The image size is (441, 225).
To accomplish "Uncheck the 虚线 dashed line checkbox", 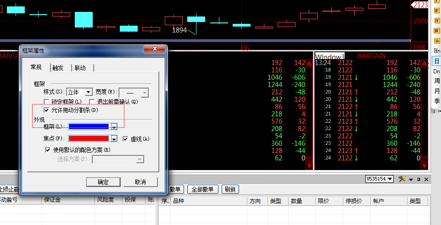I will (125, 139).
